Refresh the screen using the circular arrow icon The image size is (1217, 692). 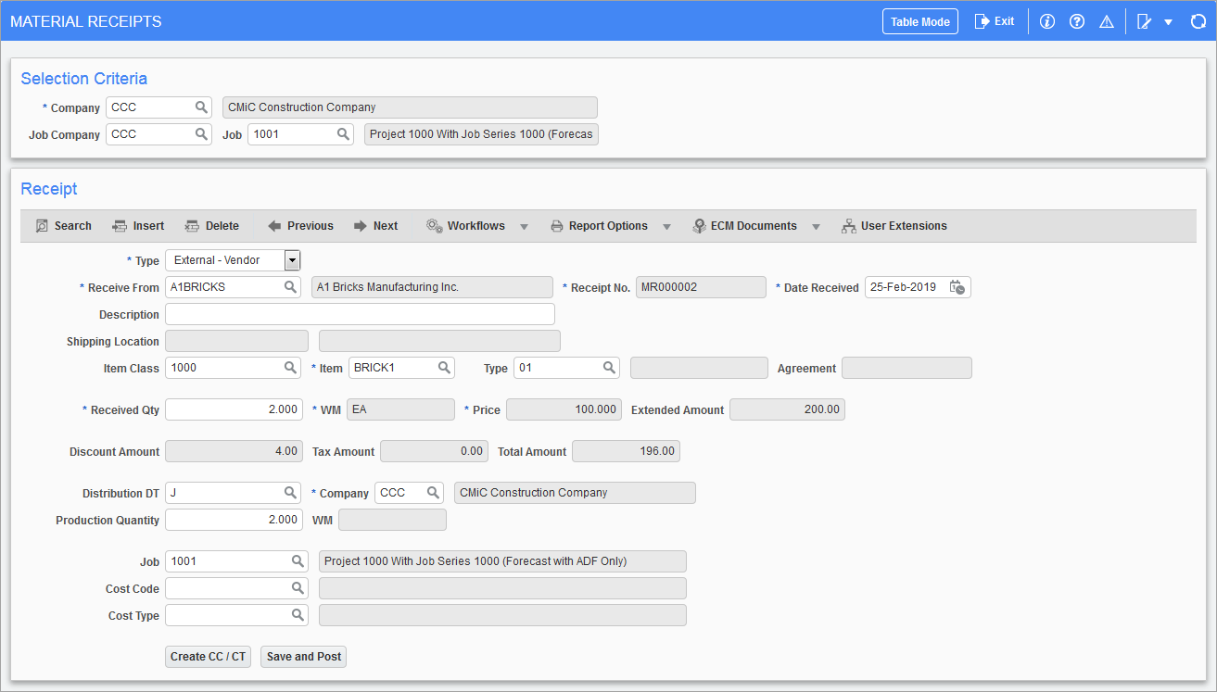coord(1198,20)
